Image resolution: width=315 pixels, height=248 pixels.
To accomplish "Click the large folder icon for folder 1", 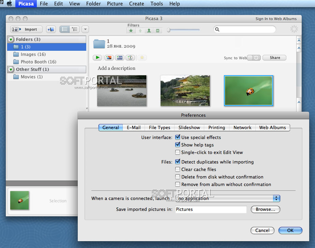I will [x=99, y=44].
